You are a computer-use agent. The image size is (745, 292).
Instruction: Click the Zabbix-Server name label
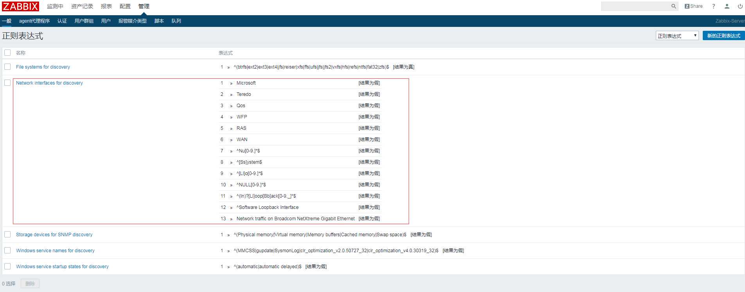[730, 21]
